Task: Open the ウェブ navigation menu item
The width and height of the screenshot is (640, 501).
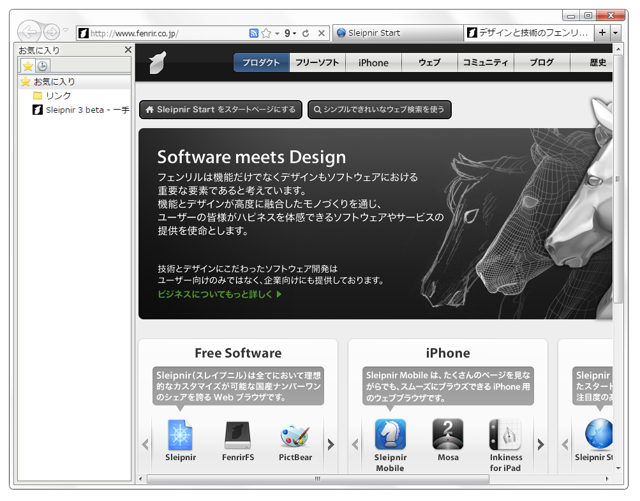Action: [430, 62]
